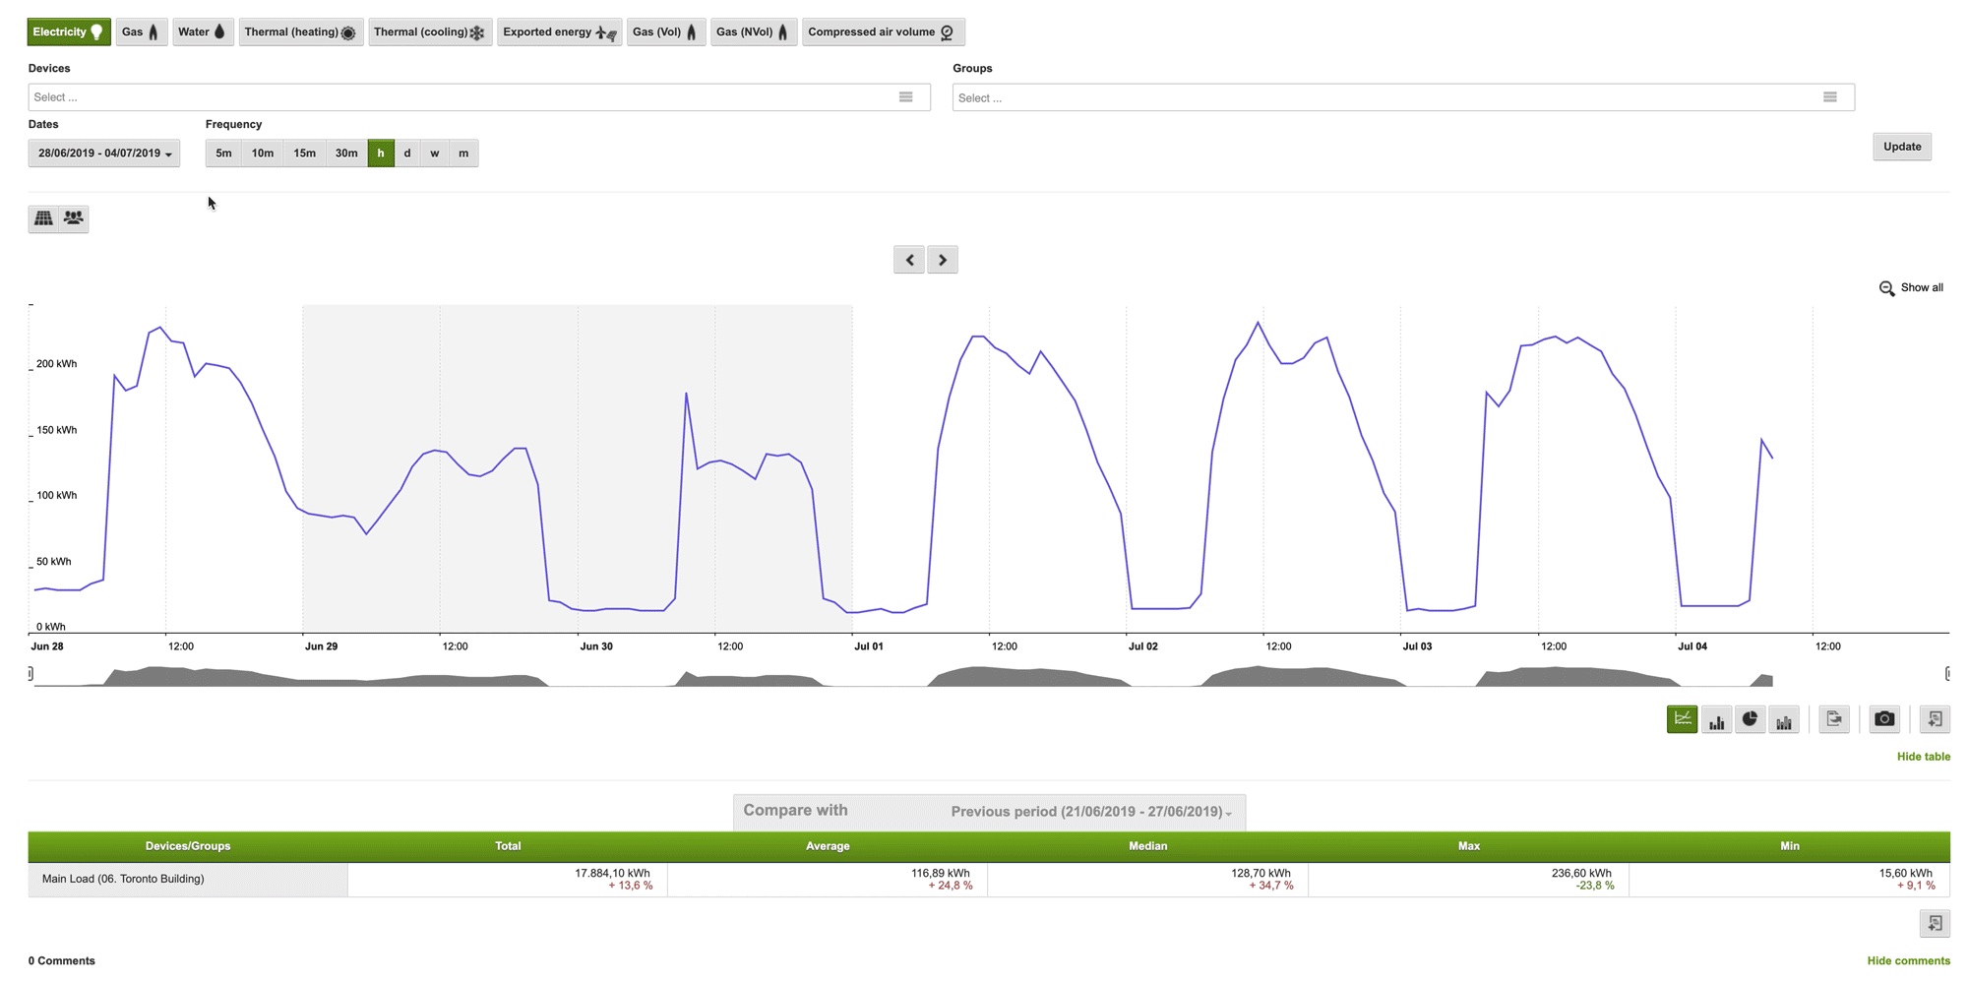Click the Hide comments link
The image size is (1968, 983).
(x=1909, y=961)
